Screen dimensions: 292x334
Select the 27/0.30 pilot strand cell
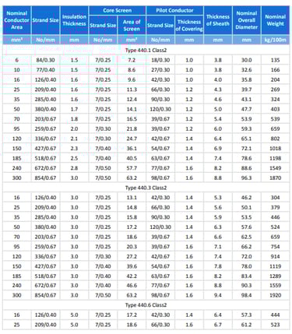coord(160,70)
